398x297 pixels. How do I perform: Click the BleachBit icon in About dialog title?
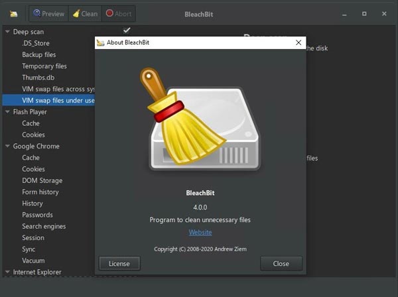[x=101, y=42]
